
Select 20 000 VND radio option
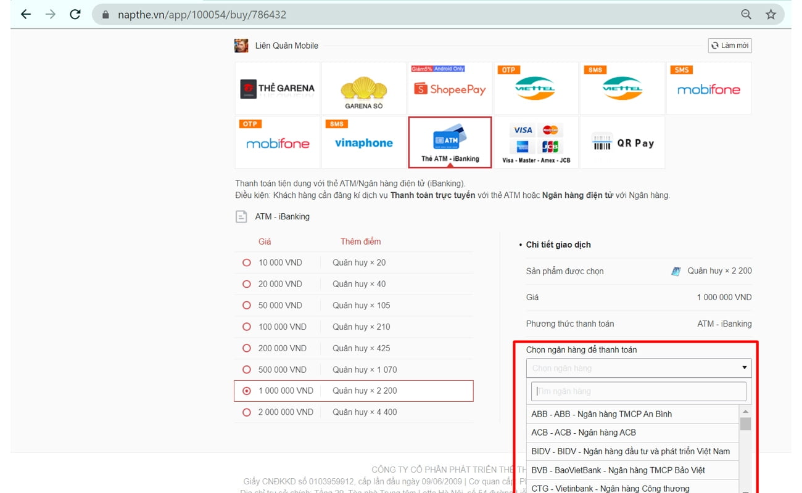coord(247,284)
